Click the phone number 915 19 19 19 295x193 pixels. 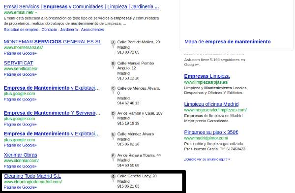coord(128,123)
